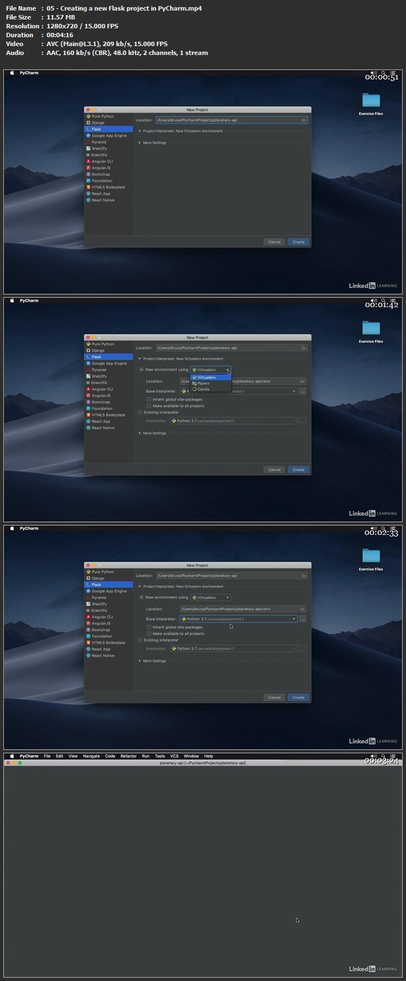Choose Existing interpreter radio in 00:02:33 frame
Image resolution: width=406 pixels, height=981 pixels.
click(140, 640)
